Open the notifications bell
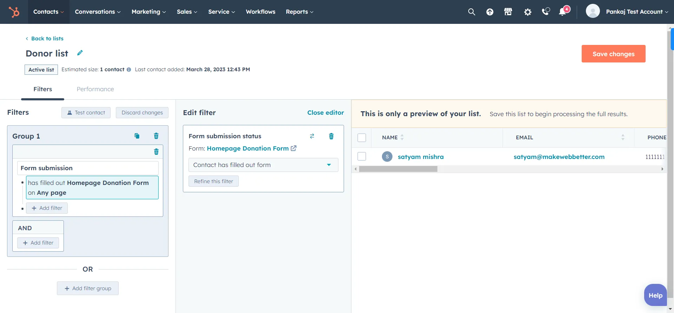This screenshot has height=313, width=674. point(562,12)
